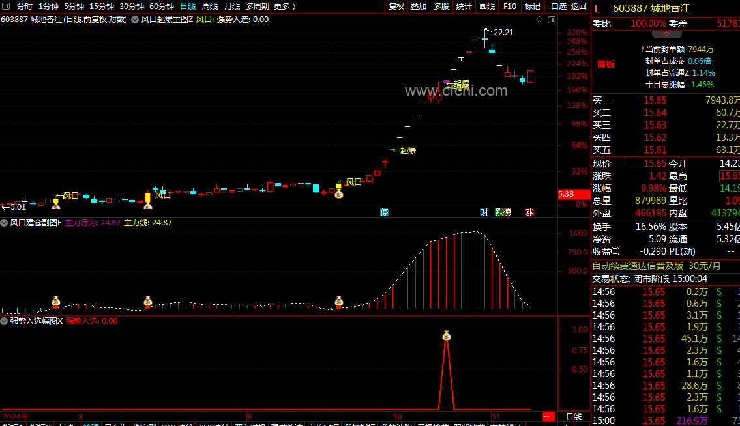Select the 买一 15.65 order row
The height and width of the screenshot is (426, 740).
[666, 100]
